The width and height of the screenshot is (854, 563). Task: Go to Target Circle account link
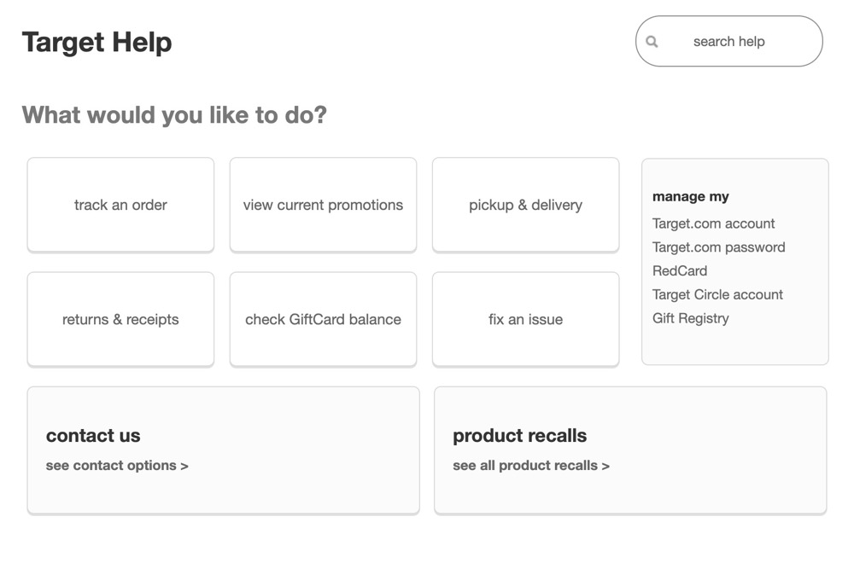[x=717, y=295]
